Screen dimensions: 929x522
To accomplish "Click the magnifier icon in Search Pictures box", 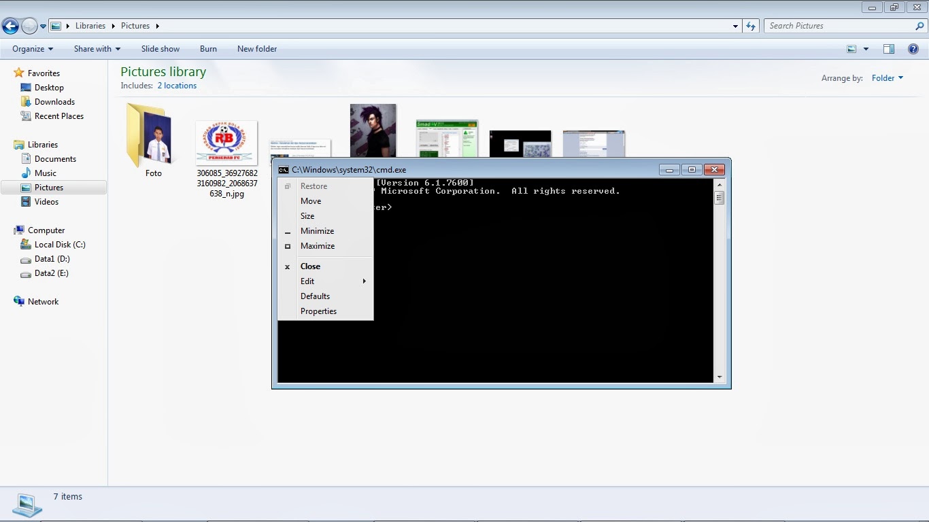I will coord(919,26).
